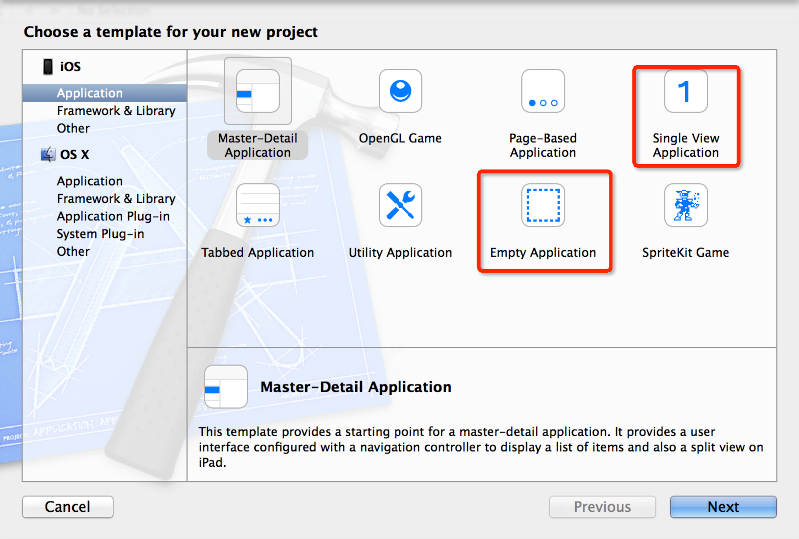The image size is (799, 539).
Task: Click the Cancel button
Action: coord(68,507)
